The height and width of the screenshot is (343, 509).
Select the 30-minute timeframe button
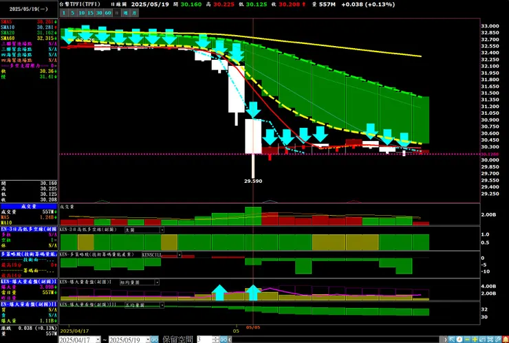[x=99, y=13]
